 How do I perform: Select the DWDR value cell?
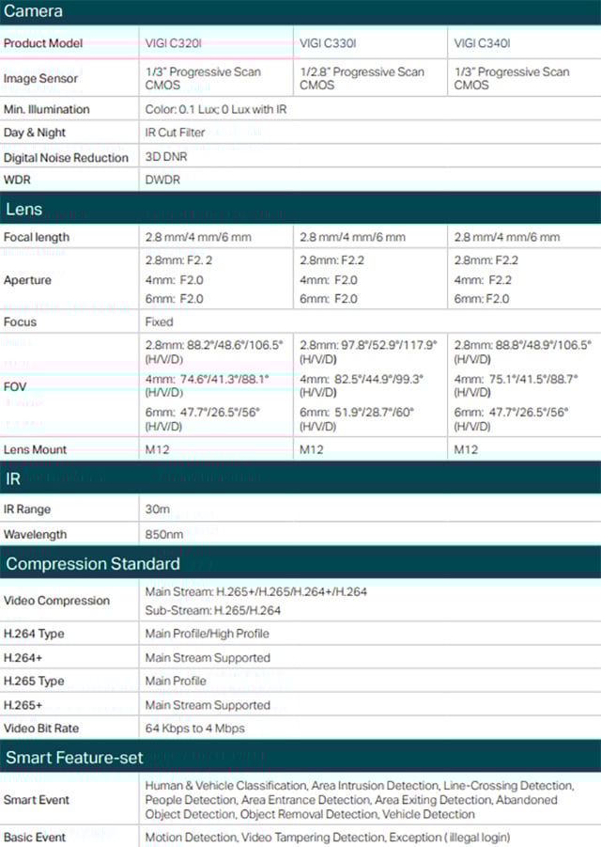pyautogui.click(x=370, y=180)
